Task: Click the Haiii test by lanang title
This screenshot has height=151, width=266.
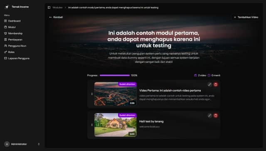Action: click(x=151, y=121)
